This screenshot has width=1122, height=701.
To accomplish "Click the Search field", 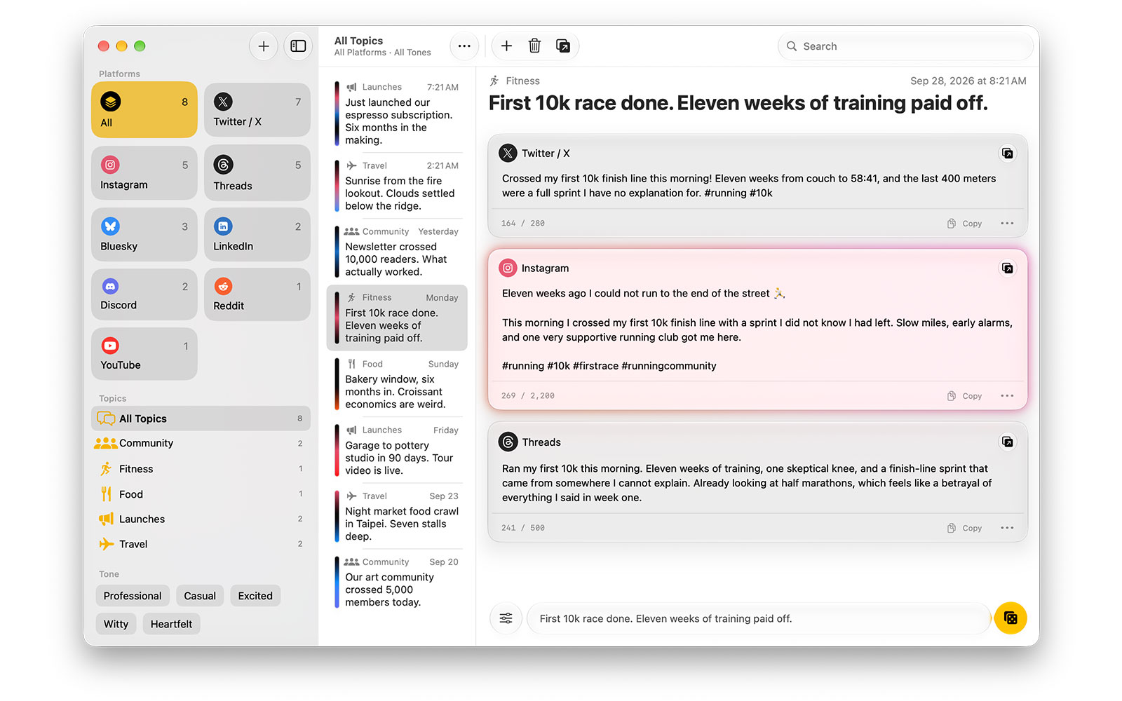I will click(x=905, y=46).
